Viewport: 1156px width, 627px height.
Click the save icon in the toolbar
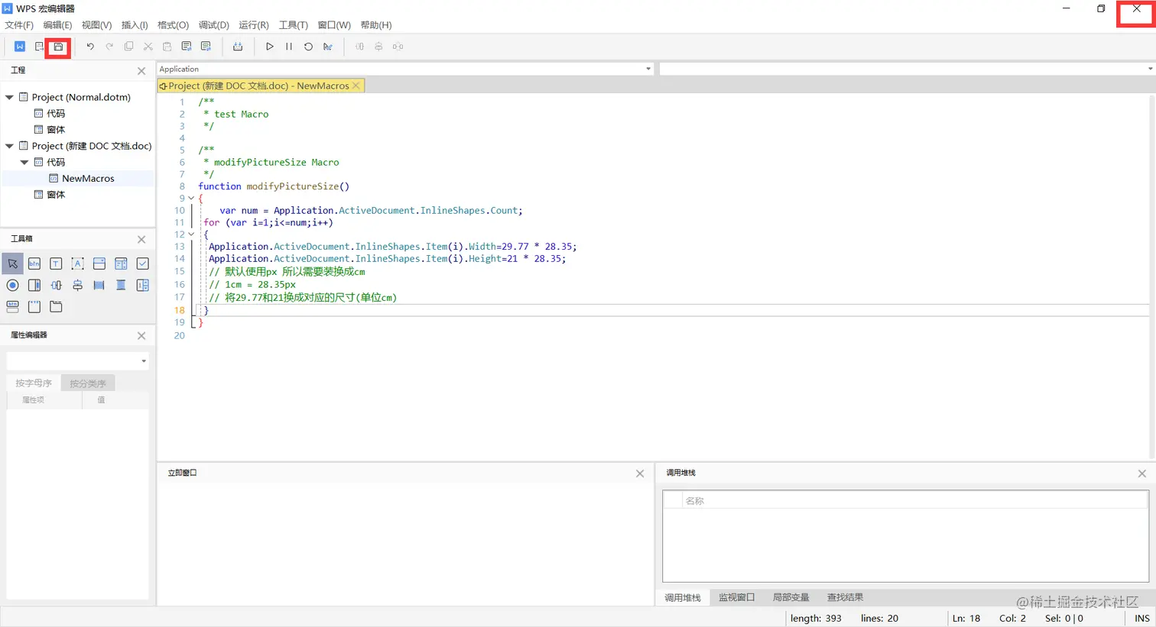58,47
